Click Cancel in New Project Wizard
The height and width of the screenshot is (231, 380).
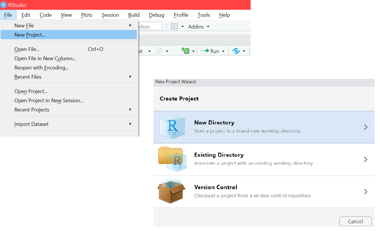tap(356, 221)
